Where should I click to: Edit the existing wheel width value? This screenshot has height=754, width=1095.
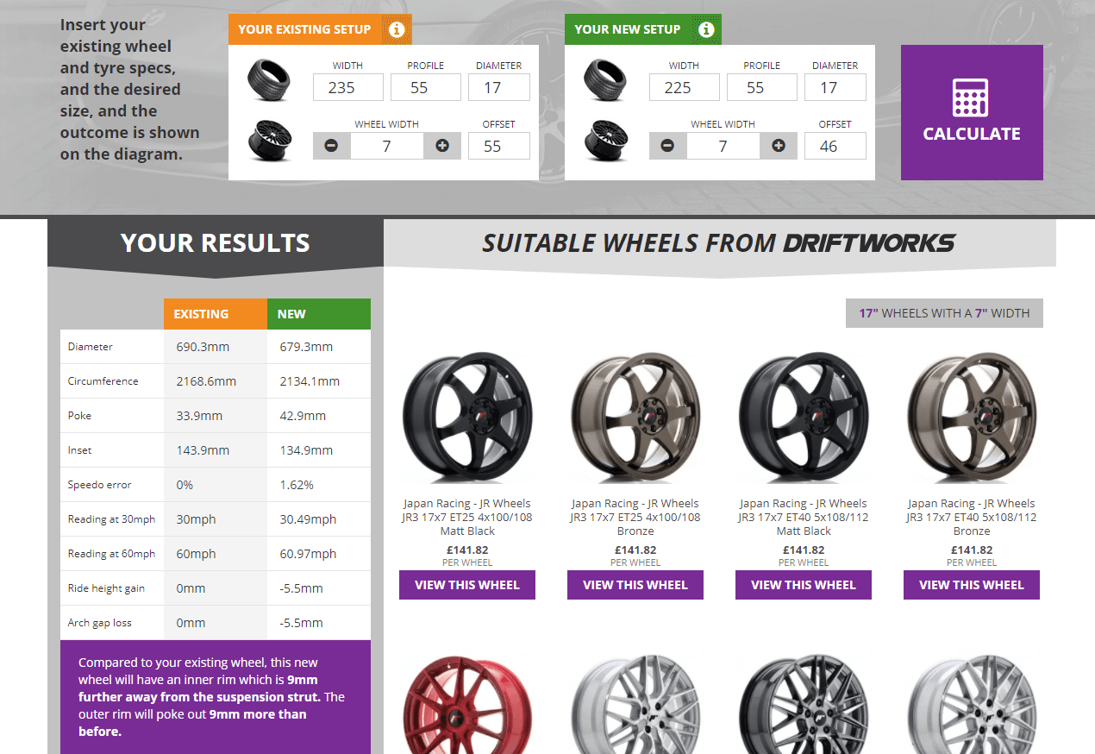click(x=387, y=146)
